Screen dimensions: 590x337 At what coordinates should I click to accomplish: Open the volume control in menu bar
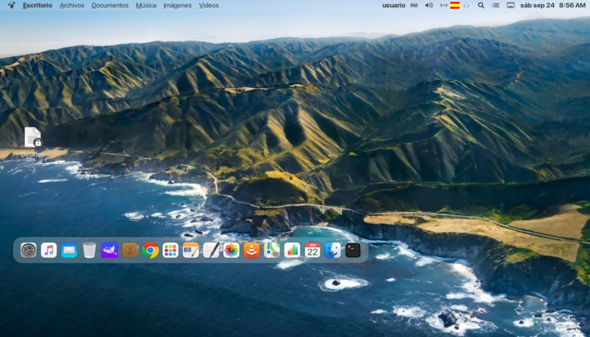pos(429,5)
